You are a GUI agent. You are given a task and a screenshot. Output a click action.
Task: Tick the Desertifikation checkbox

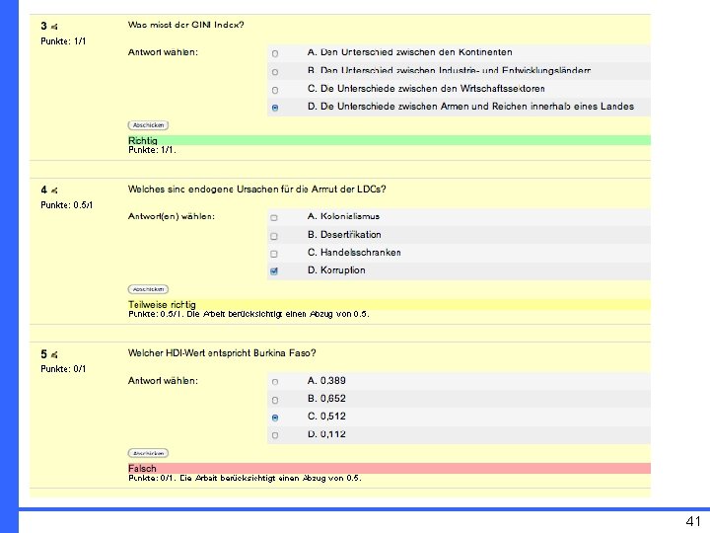(x=274, y=236)
